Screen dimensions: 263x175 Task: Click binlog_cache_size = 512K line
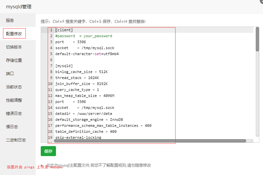point(81,72)
